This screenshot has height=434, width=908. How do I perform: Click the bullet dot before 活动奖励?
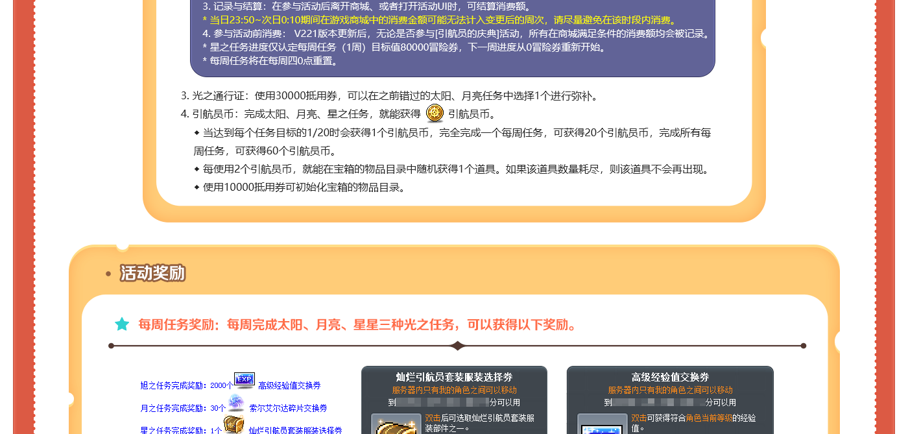[x=108, y=274]
